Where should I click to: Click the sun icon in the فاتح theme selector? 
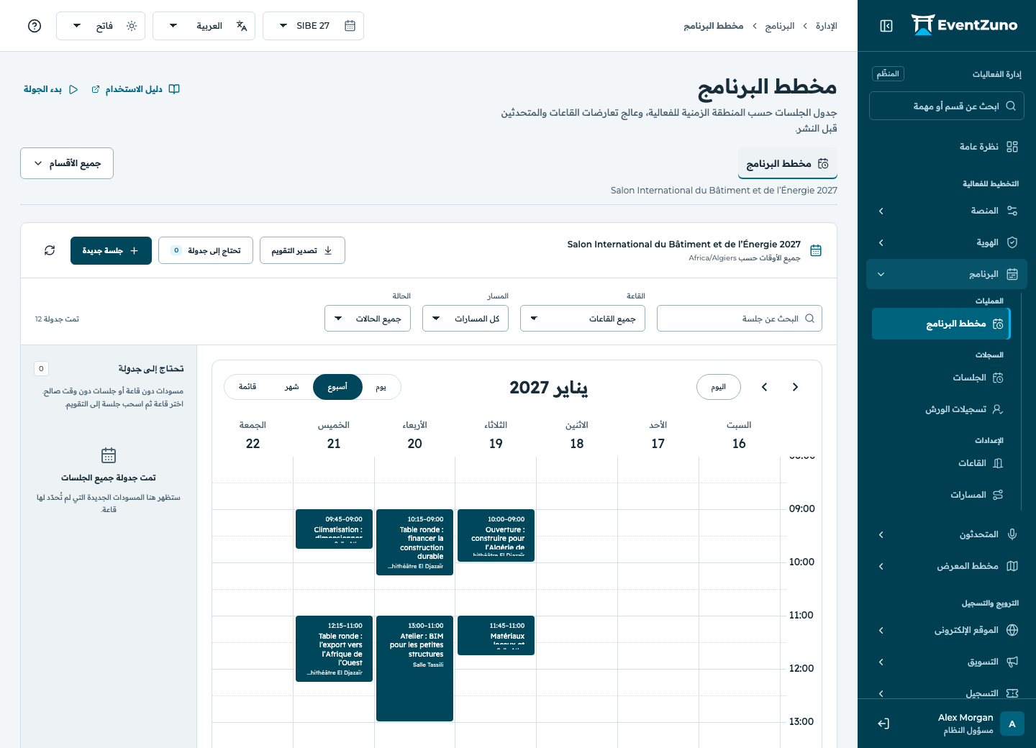(132, 26)
